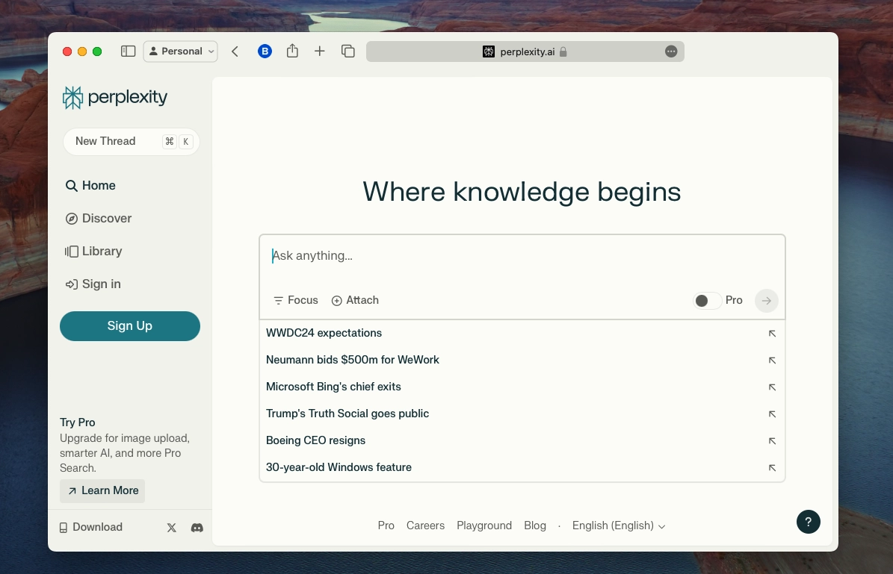Open a new tab with plus icon
This screenshot has height=574, width=893.
click(320, 52)
